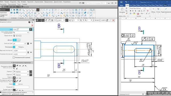Click the Undo arrow in Word title bar

126,2
